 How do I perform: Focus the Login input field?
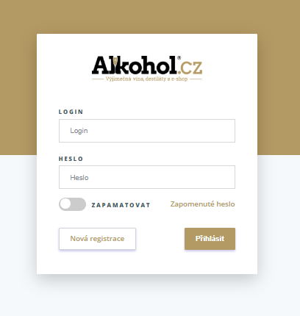tap(147, 131)
